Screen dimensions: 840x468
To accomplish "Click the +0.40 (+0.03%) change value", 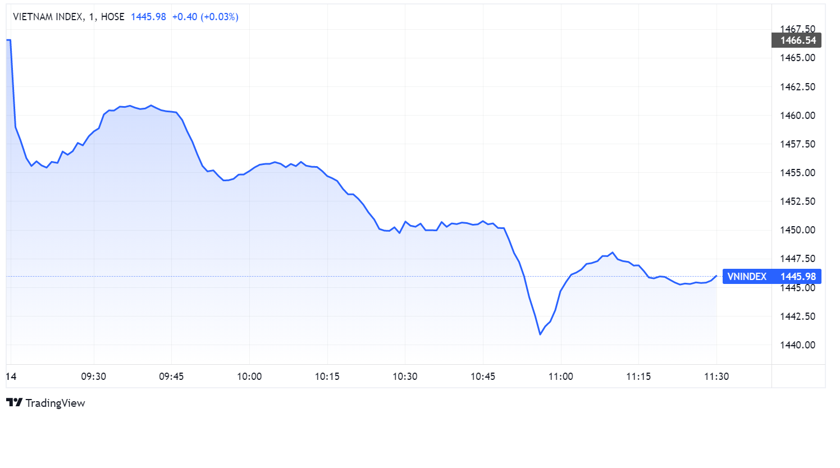I will coord(205,17).
